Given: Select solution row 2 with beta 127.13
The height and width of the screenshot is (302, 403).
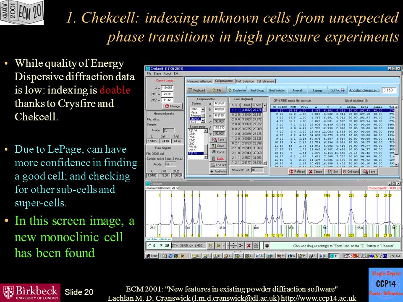Looking at the screenshot, I should coord(332,114).
